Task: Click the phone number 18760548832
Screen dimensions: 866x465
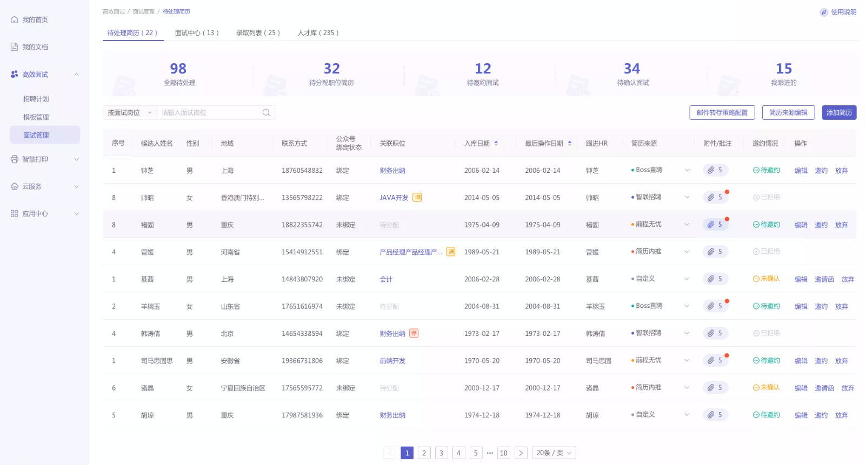Action: click(302, 171)
